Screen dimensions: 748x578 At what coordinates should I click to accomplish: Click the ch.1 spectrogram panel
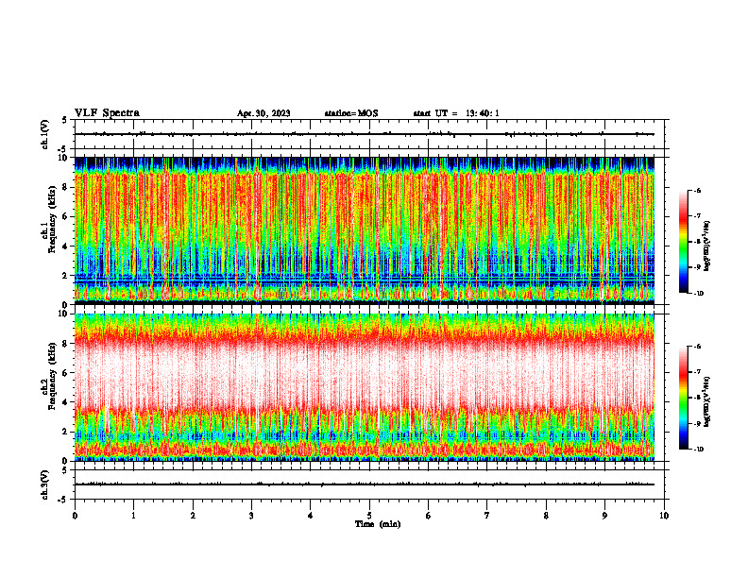click(x=365, y=230)
